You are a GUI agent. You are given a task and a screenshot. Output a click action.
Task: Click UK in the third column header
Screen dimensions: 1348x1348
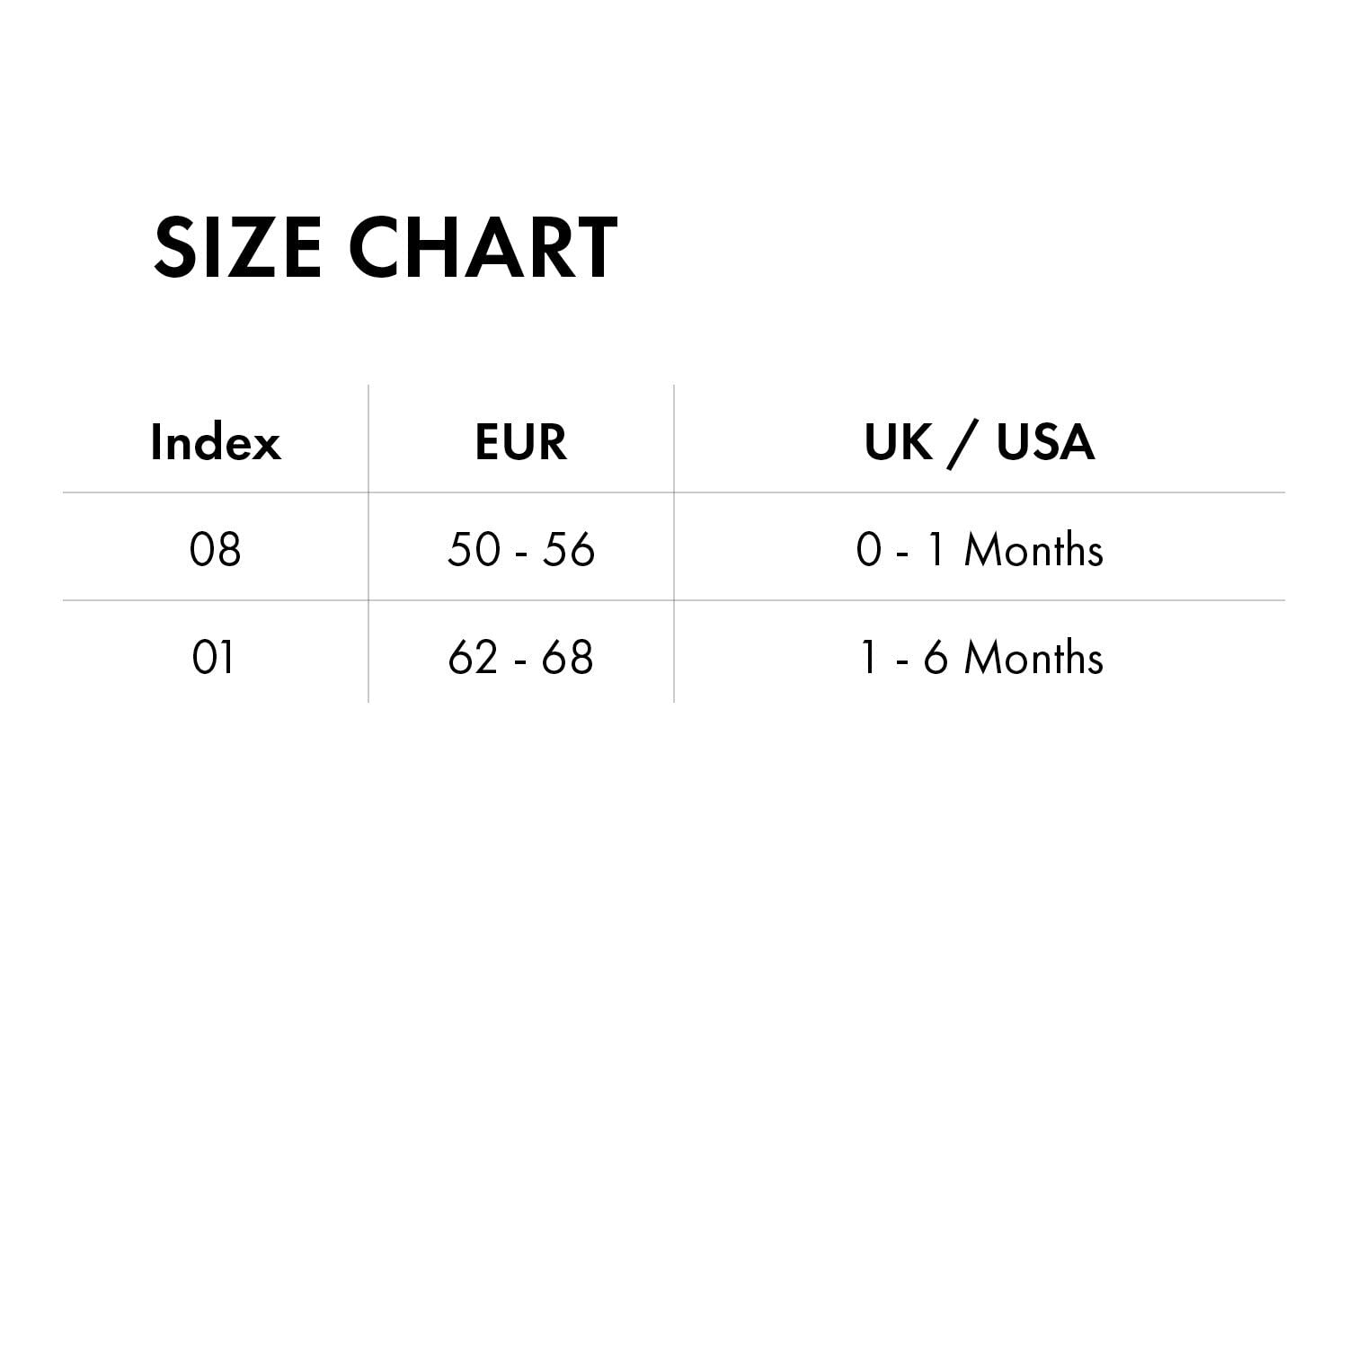(x=898, y=442)
